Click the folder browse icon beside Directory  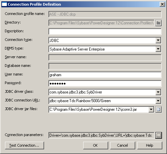point(158,23)
